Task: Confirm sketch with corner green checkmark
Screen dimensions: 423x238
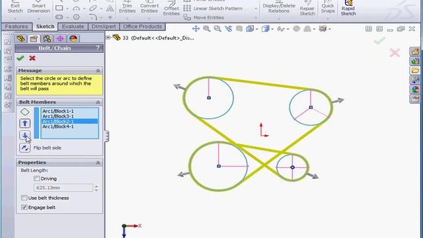Action: (379, 41)
